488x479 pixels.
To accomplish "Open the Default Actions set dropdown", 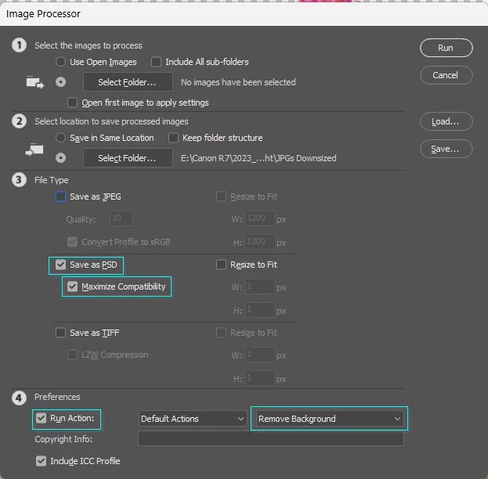I will tap(193, 419).
